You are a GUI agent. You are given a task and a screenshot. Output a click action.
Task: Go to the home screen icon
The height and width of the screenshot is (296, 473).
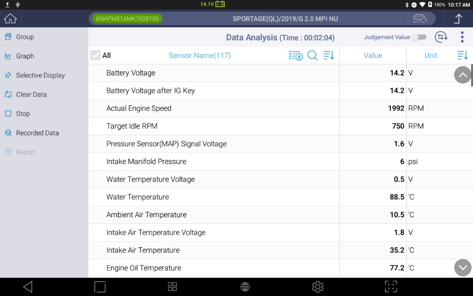click(x=10, y=18)
